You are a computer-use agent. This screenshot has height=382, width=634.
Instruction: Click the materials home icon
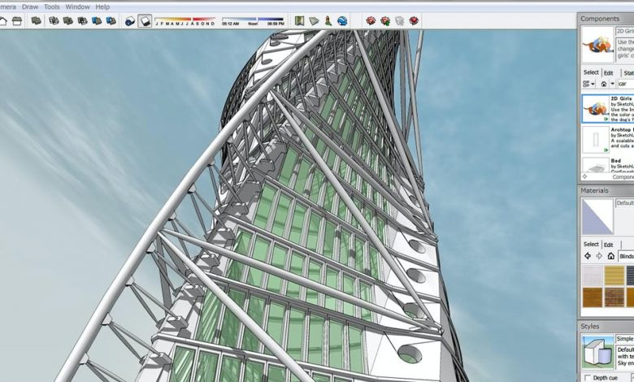click(x=610, y=256)
